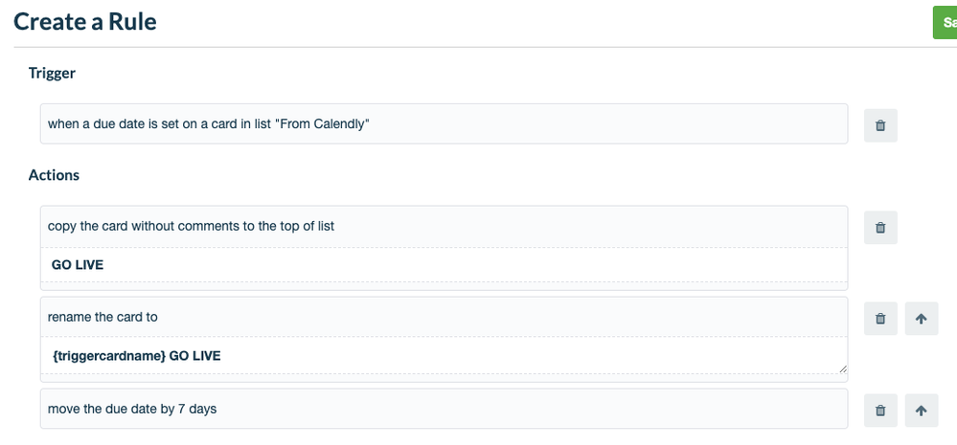Screen dimensions: 957x445
Task: Click trash icon beside 'rename the card to'
Action: [880, 319]
